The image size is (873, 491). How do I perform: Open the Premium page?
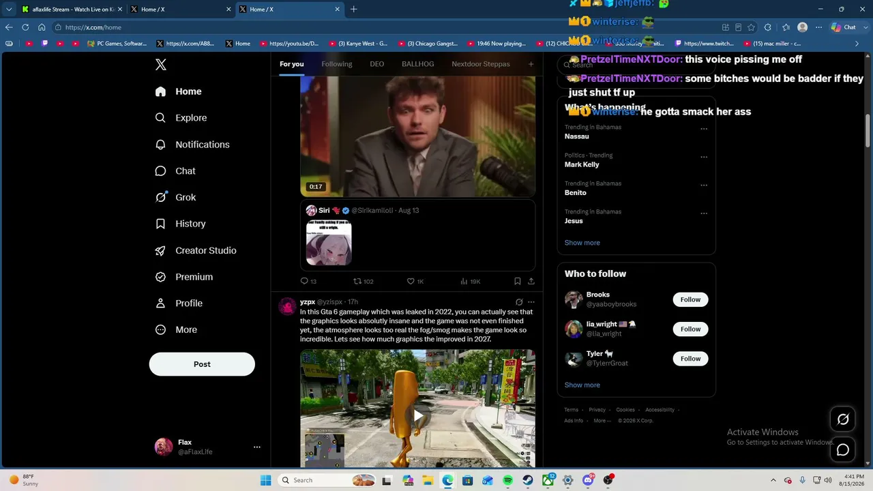(184, 277)
